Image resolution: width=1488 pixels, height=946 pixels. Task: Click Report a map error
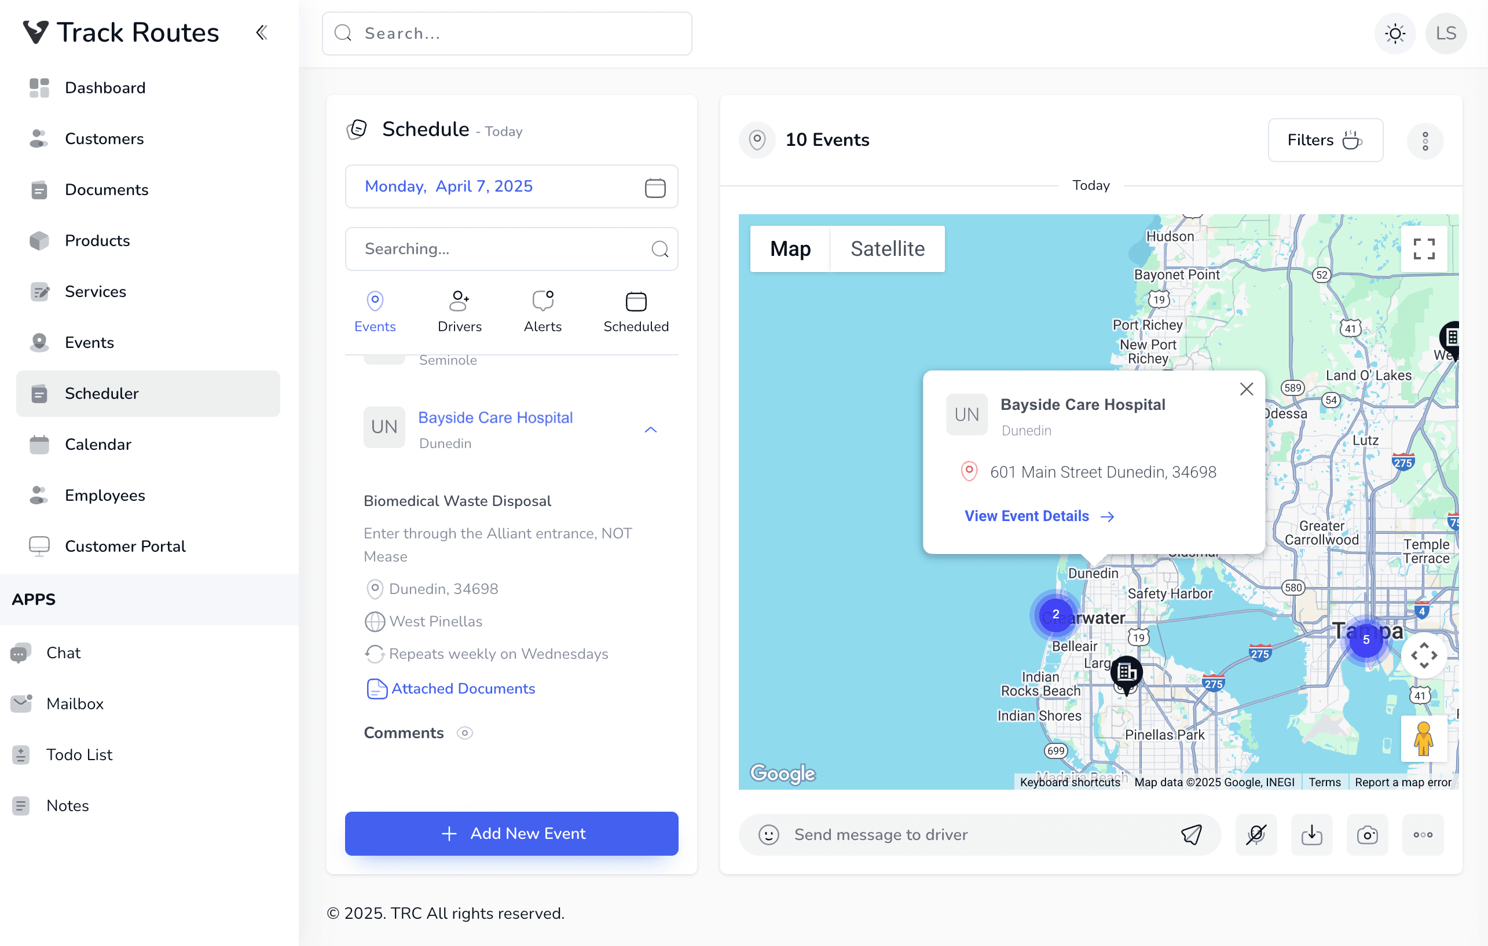(x=1402, y=782)
